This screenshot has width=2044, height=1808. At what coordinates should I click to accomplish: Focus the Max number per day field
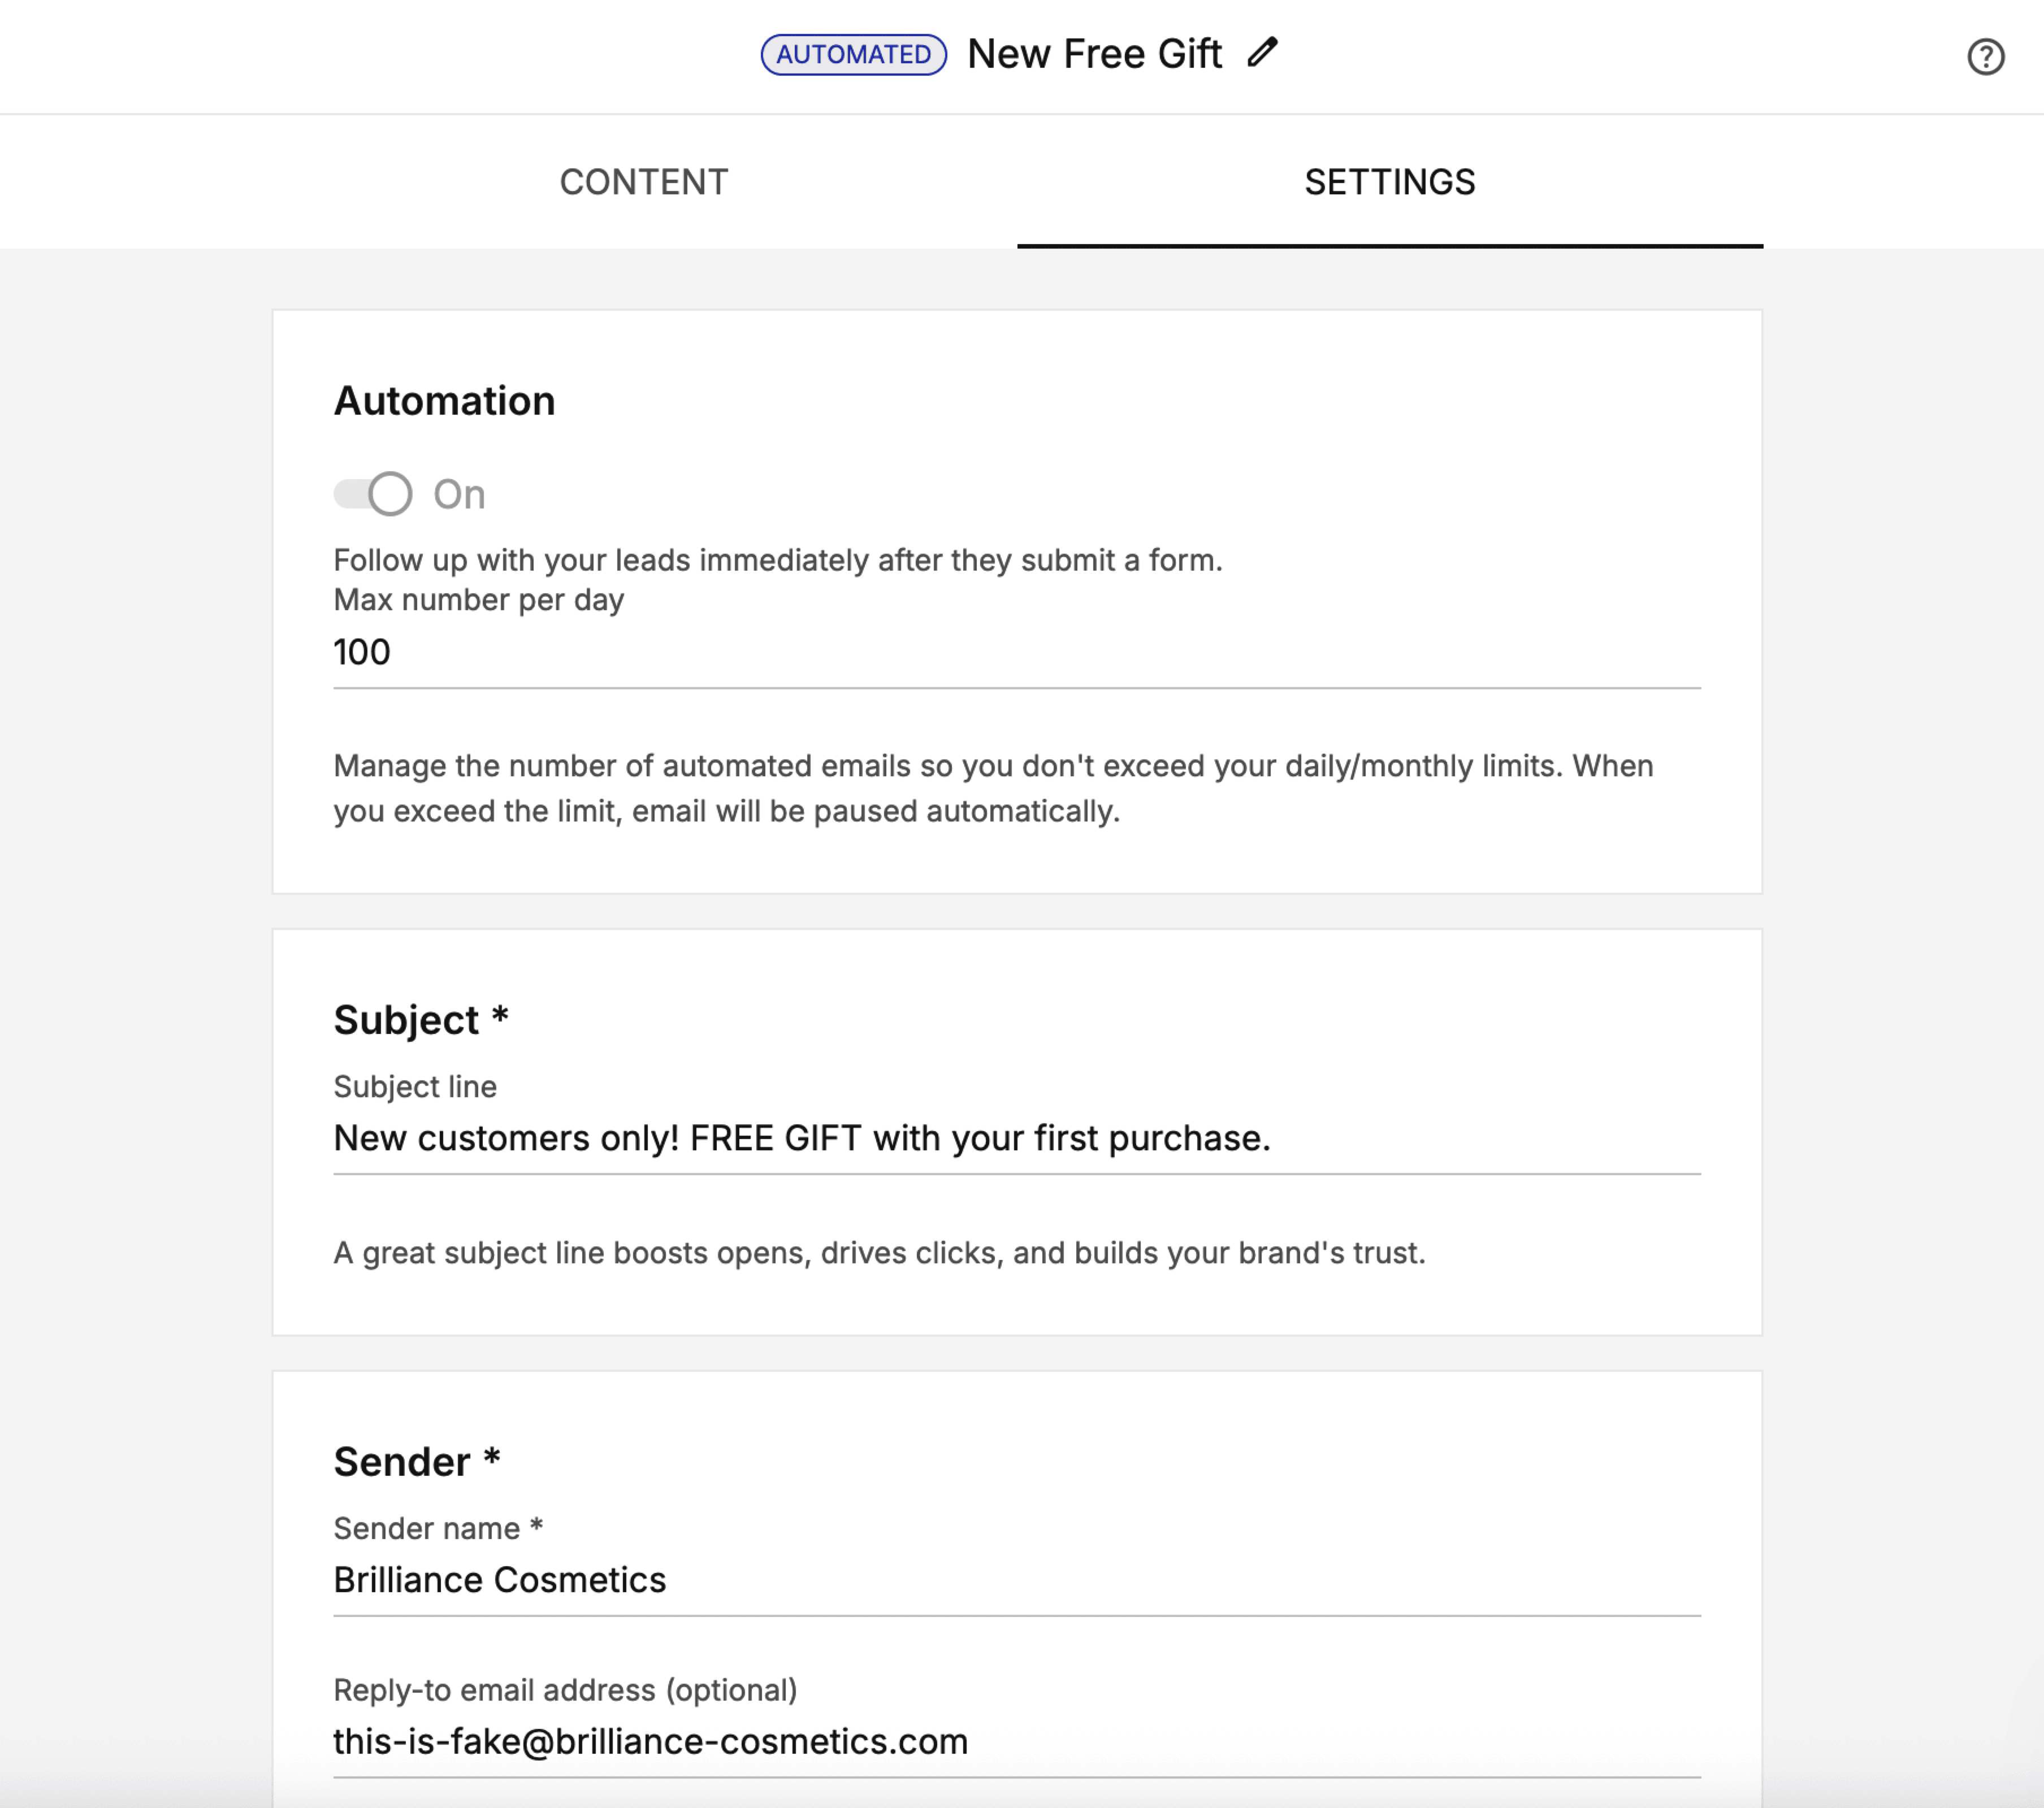pyautogui.click(x=1016, y=653)
